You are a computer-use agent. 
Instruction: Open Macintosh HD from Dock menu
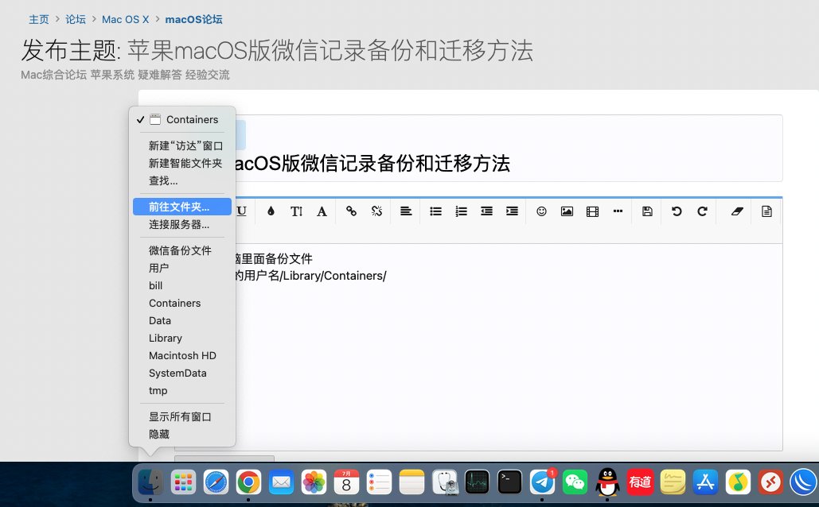[x=182, y=355]
